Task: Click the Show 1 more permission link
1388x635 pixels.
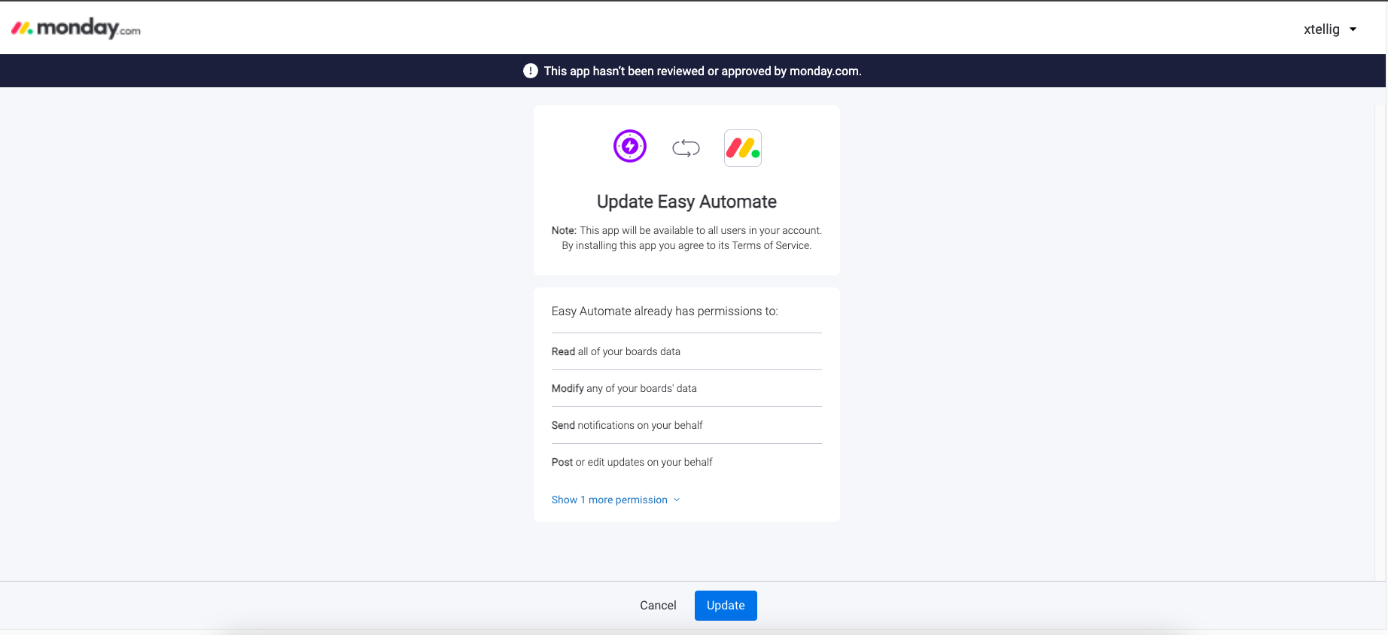Action: pyautogui.click(x=609, y=500)
